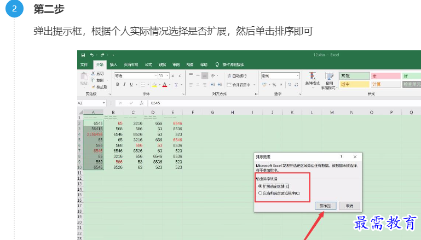Click the Top Align icon
This screenshot has width=421, height=240.
191,75
